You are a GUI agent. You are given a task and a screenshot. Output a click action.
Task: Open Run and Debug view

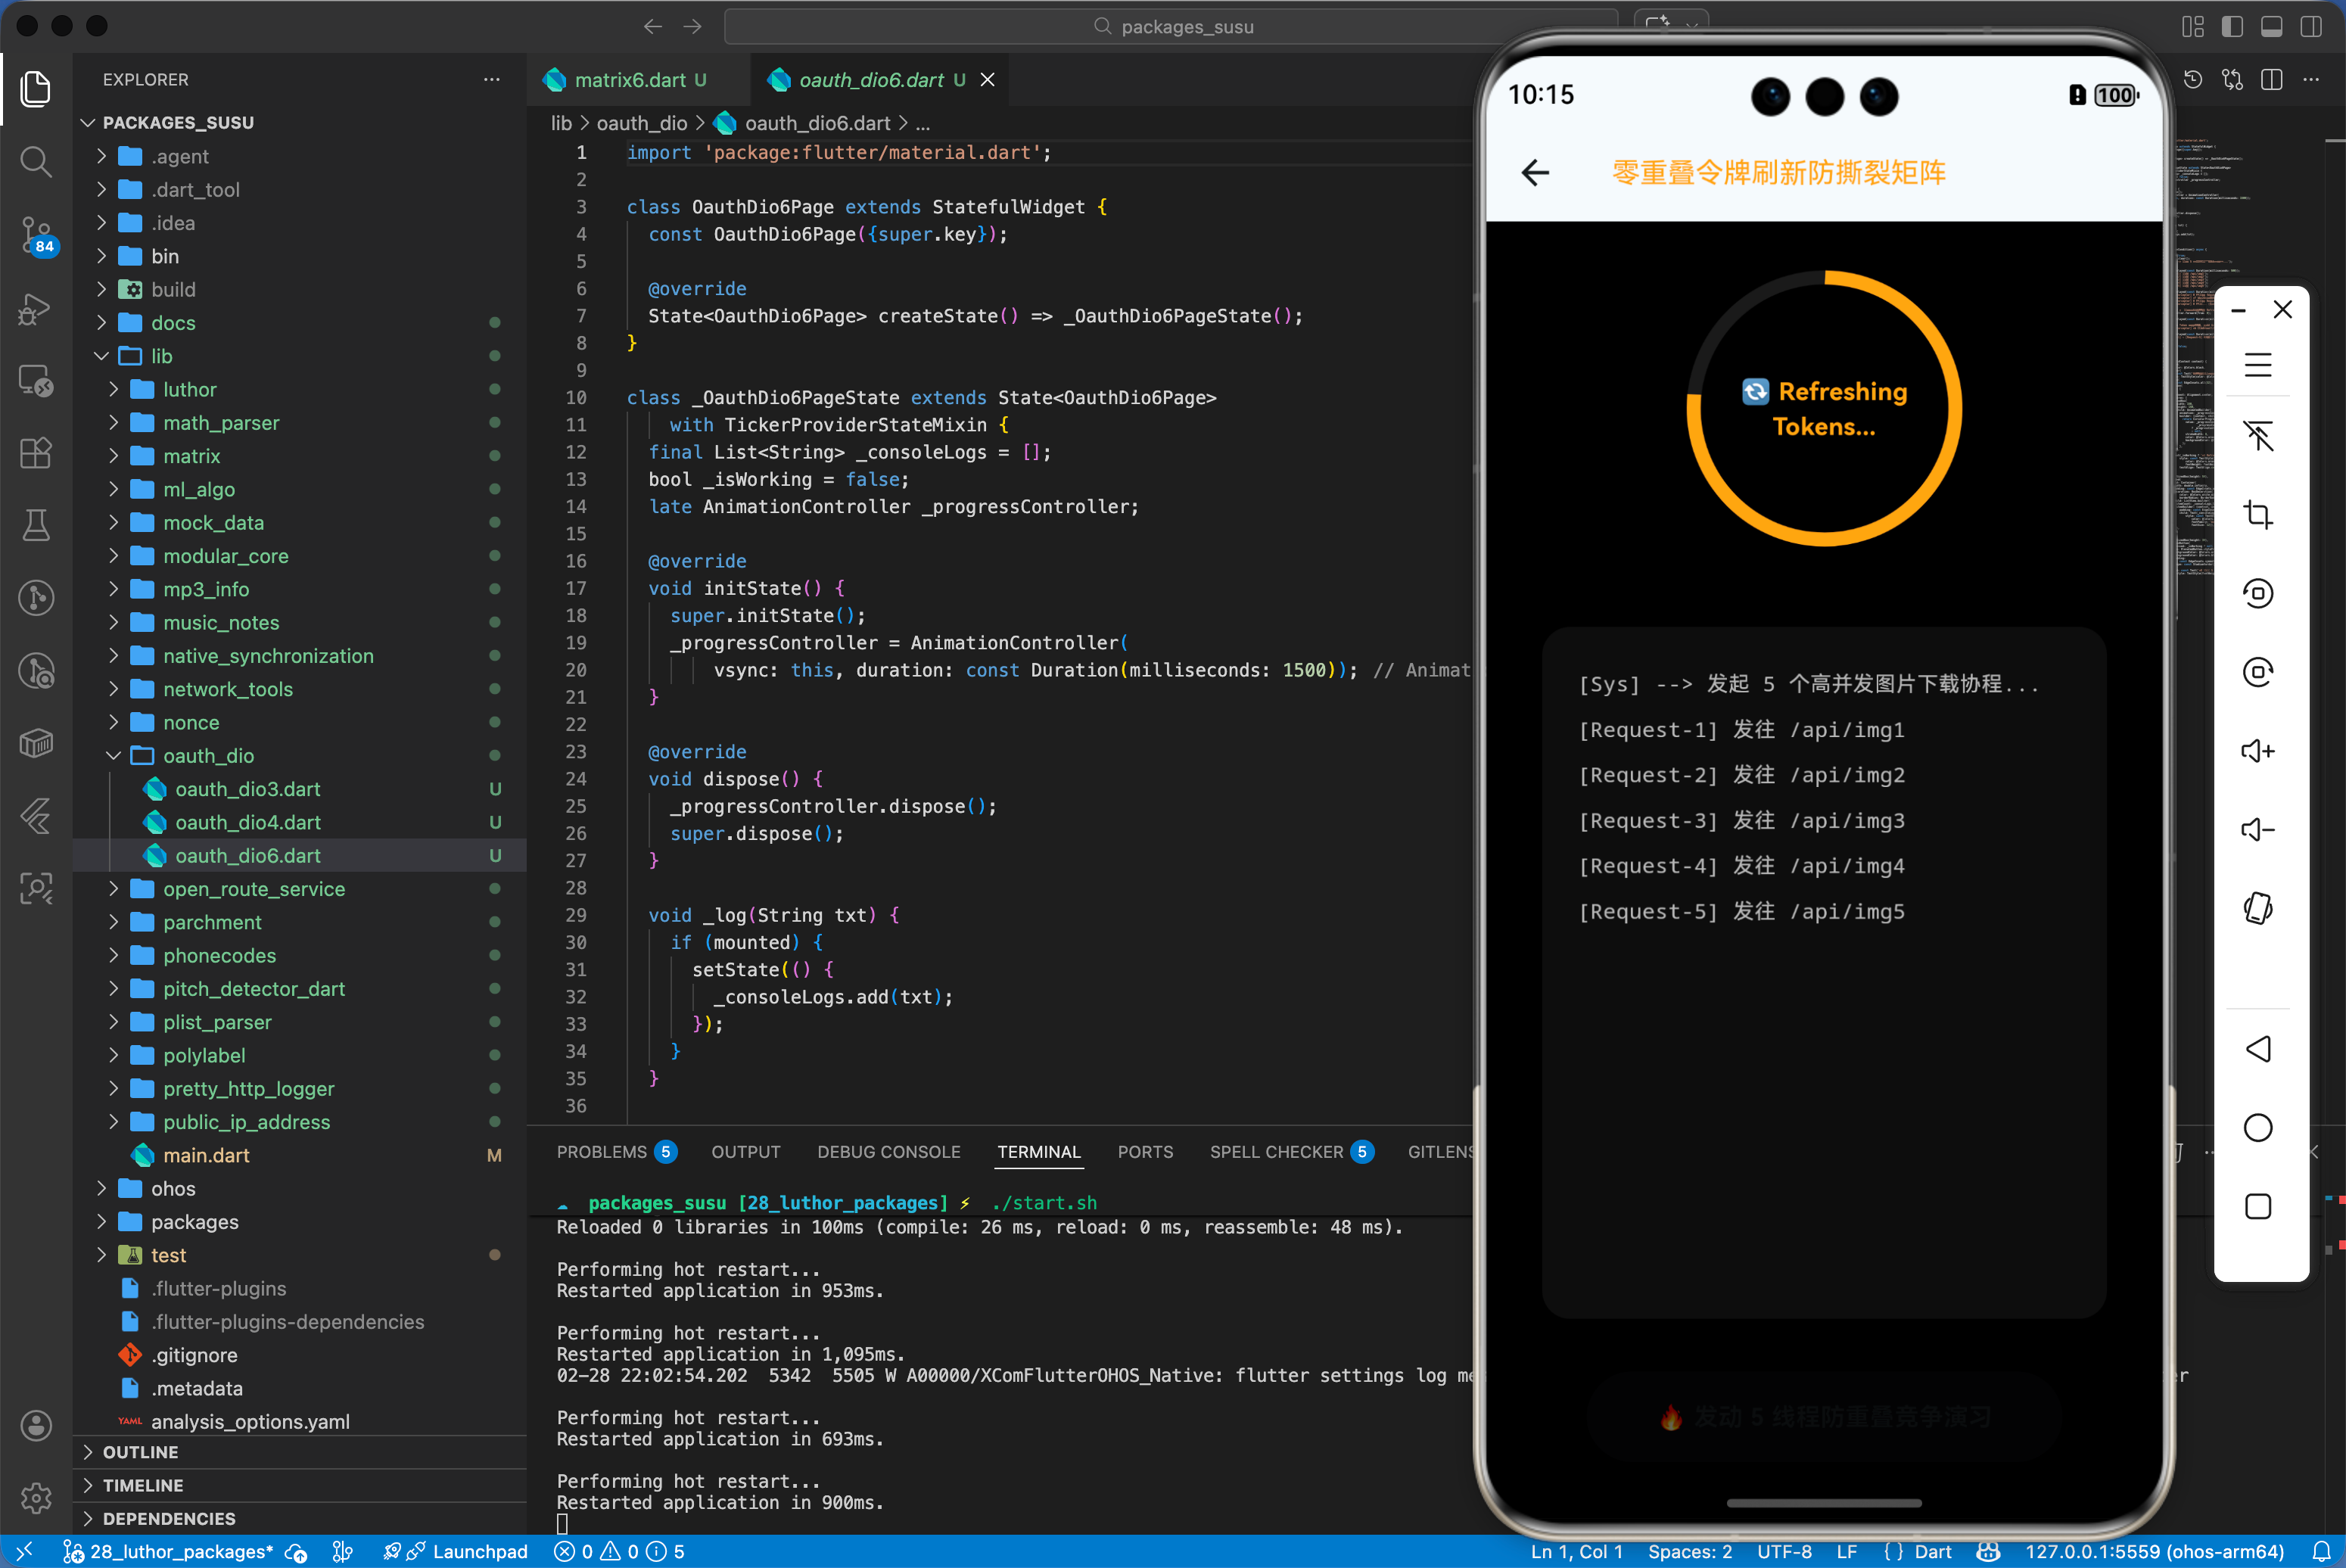point(36,308)
